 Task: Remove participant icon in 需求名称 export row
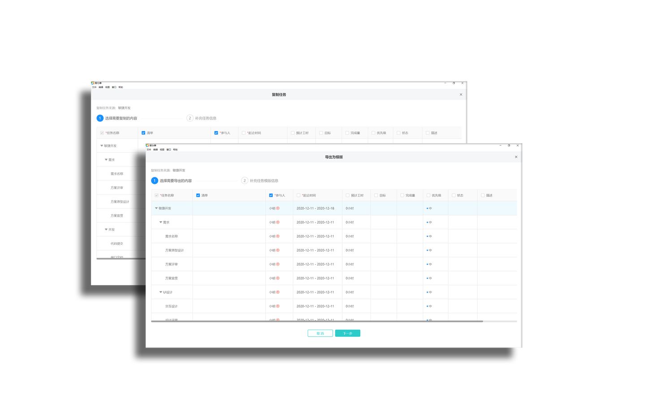click(278, 236)
